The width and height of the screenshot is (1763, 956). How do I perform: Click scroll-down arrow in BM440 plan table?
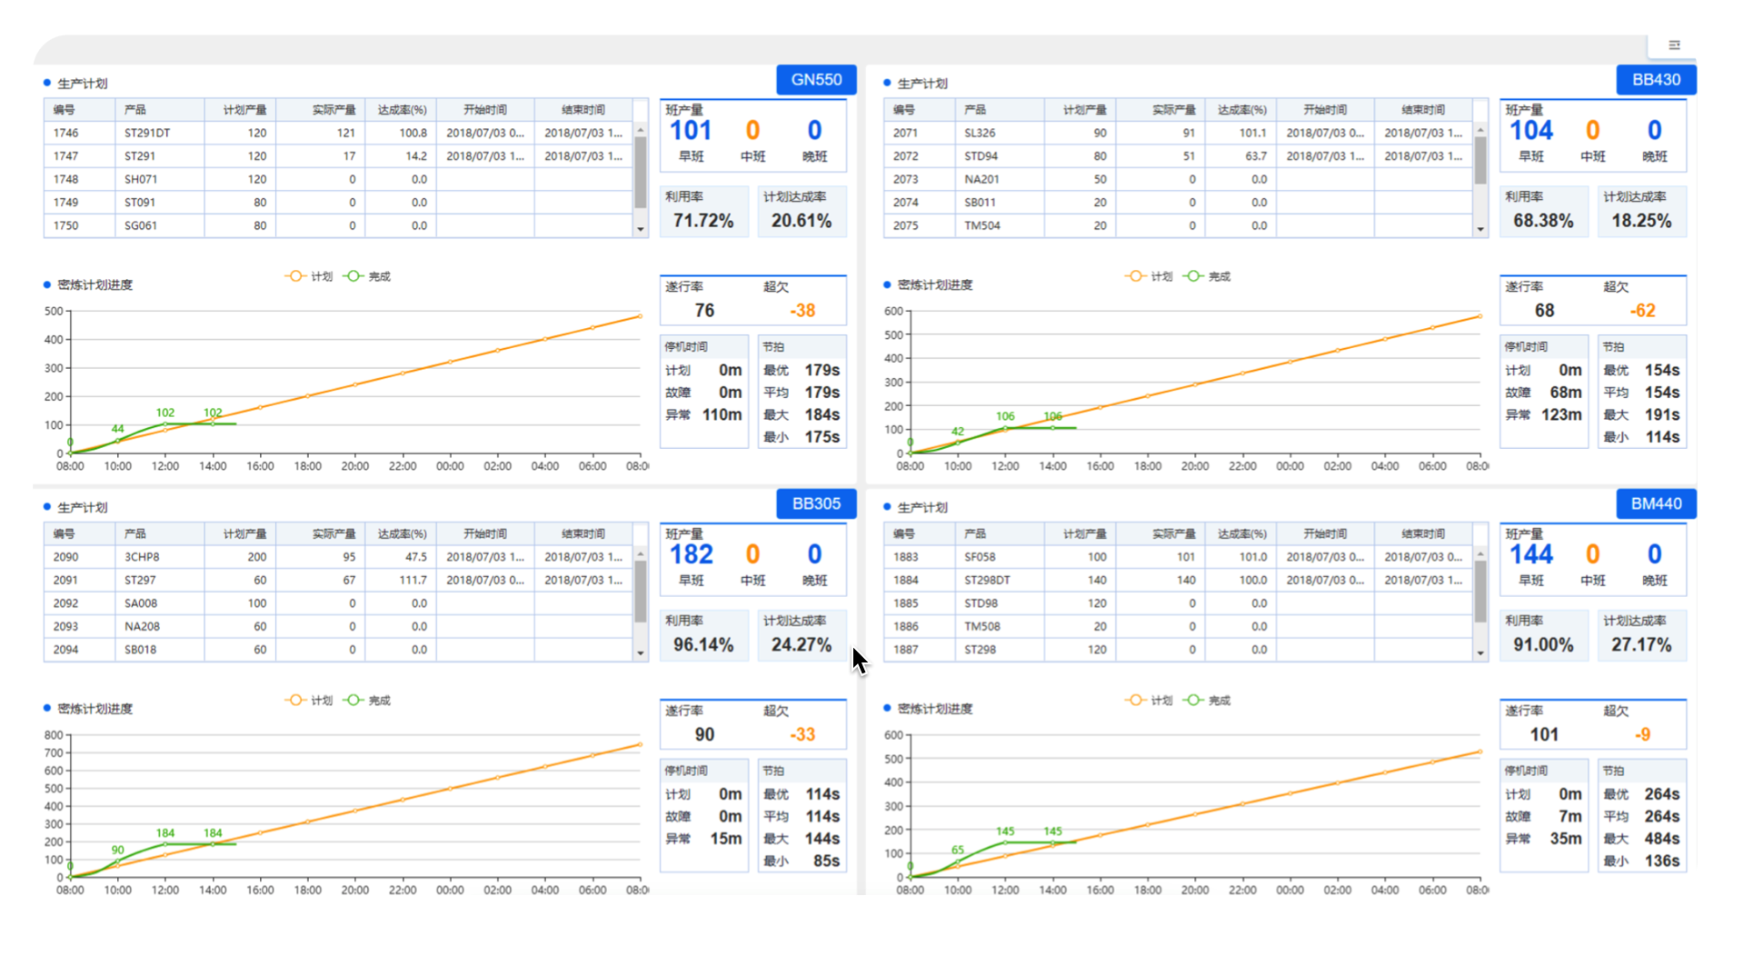1480,653
